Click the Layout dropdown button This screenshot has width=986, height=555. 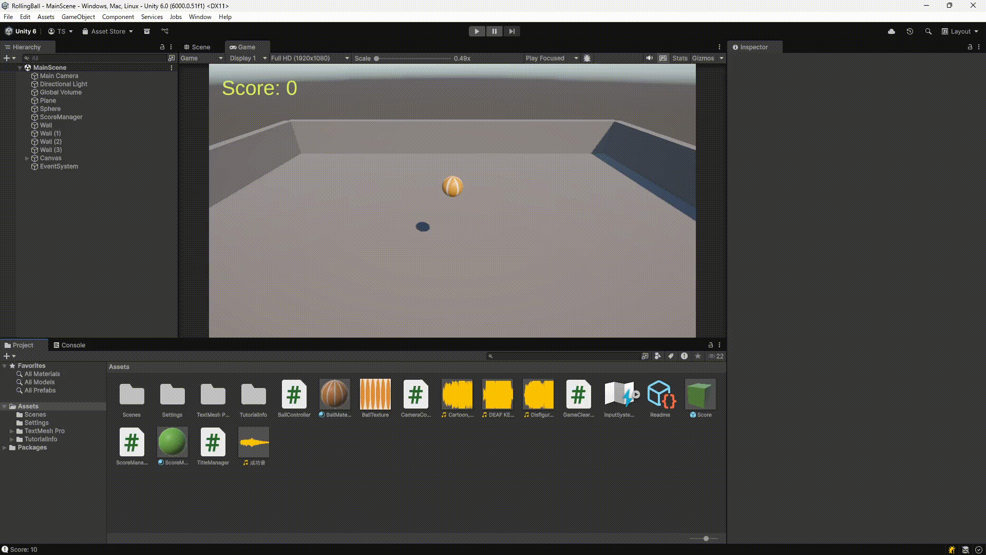coord(960,31)
